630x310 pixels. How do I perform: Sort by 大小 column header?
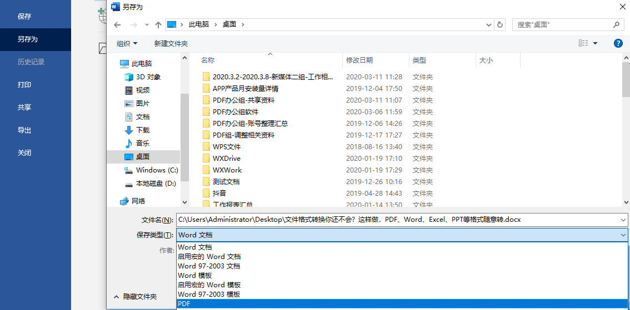(x=486, y=60)
